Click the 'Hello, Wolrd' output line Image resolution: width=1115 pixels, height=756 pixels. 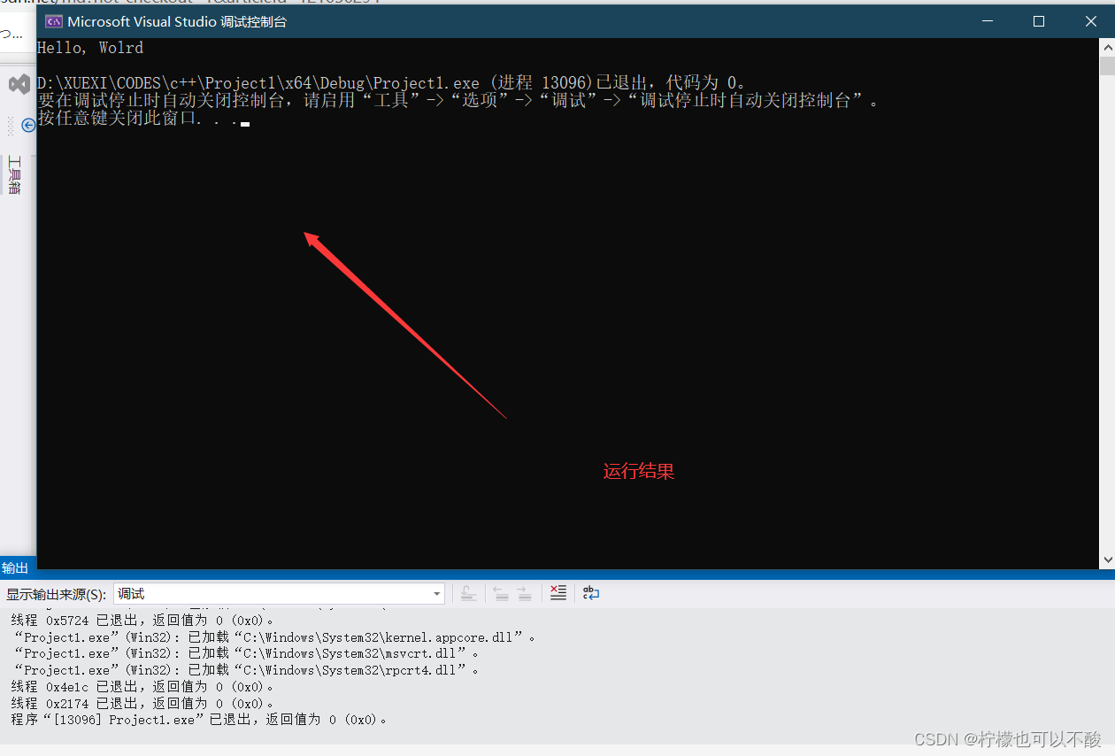click(90, 48)
